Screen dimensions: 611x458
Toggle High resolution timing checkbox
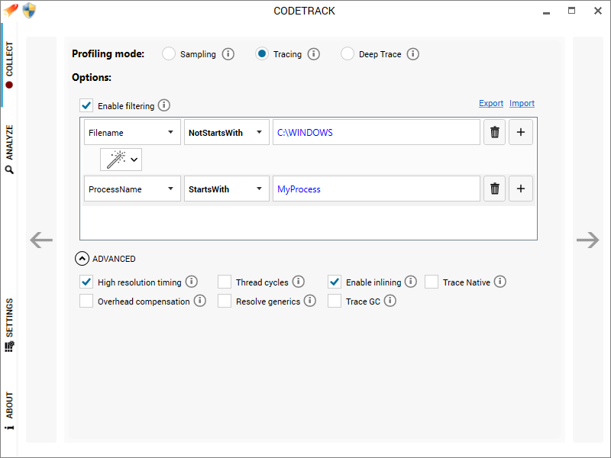[x=86, y=282]
